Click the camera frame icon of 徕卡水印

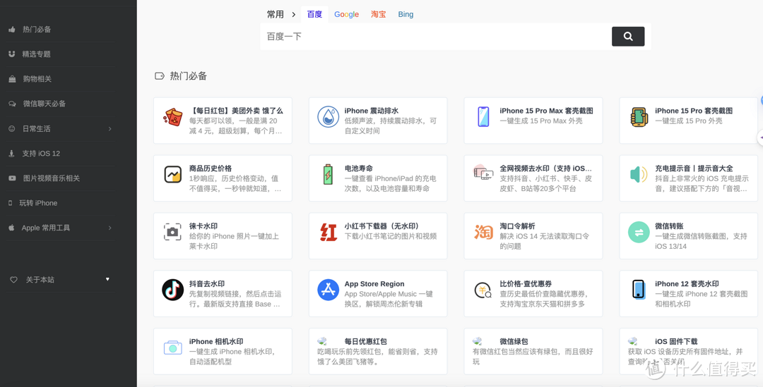pos(172,232)
